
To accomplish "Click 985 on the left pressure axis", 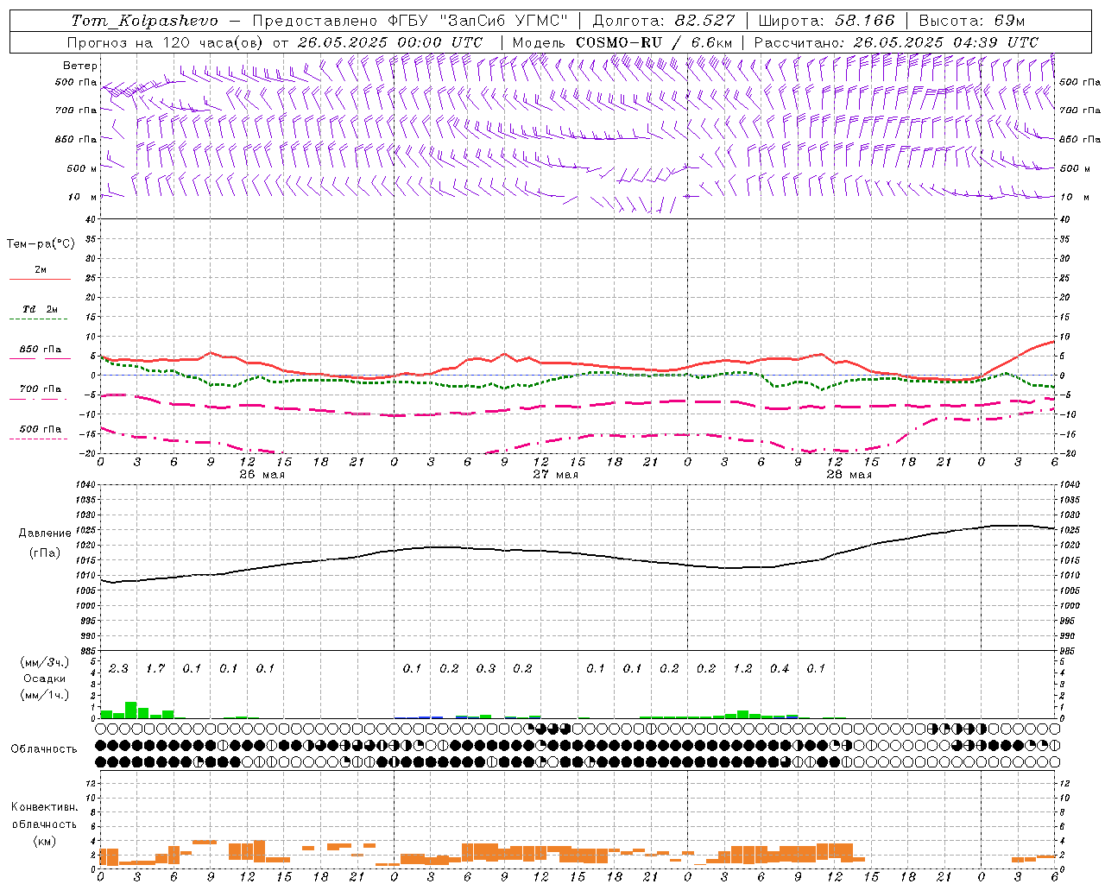I will [x=86, y=651].
